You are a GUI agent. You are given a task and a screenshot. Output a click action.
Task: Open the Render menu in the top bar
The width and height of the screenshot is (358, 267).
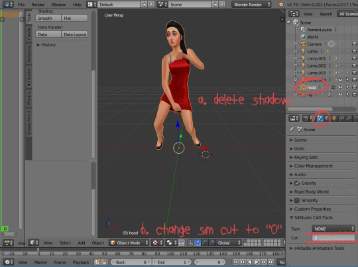tap(38, 5)
